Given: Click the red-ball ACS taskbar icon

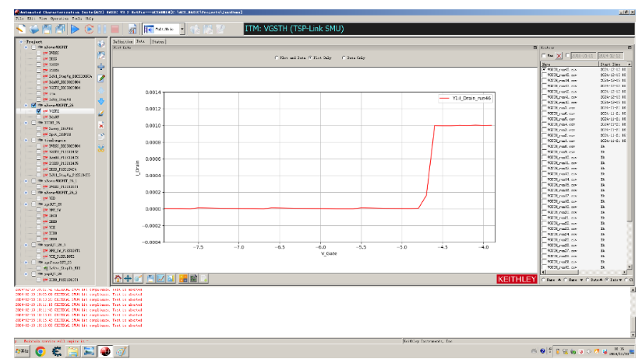Looking at the screenshot, I should (x=105, y=351).
